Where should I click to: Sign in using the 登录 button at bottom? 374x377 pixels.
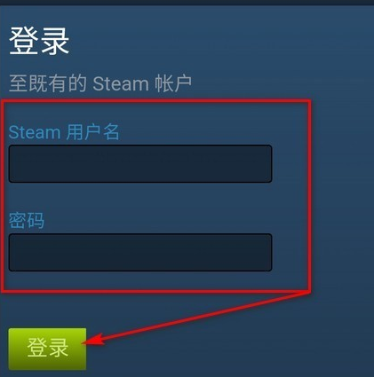pyautogui.click(x=47, y=349)
